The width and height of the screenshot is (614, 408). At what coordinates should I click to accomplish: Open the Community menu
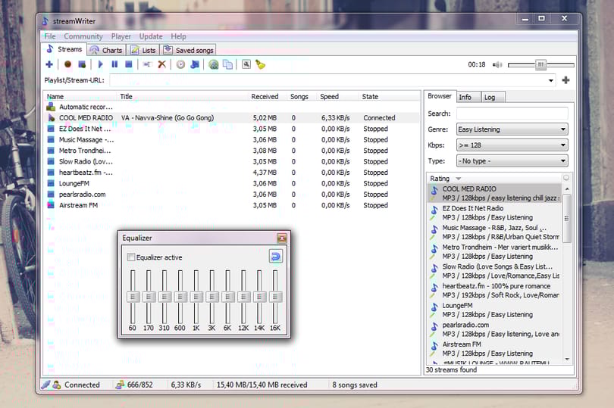[83, 36]
